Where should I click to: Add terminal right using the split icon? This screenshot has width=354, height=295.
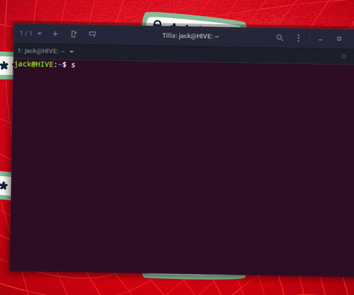point(74,34)
